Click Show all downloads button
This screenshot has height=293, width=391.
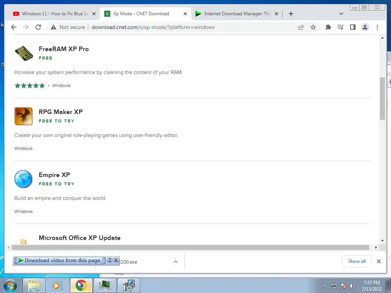click(x=357, y=261)
